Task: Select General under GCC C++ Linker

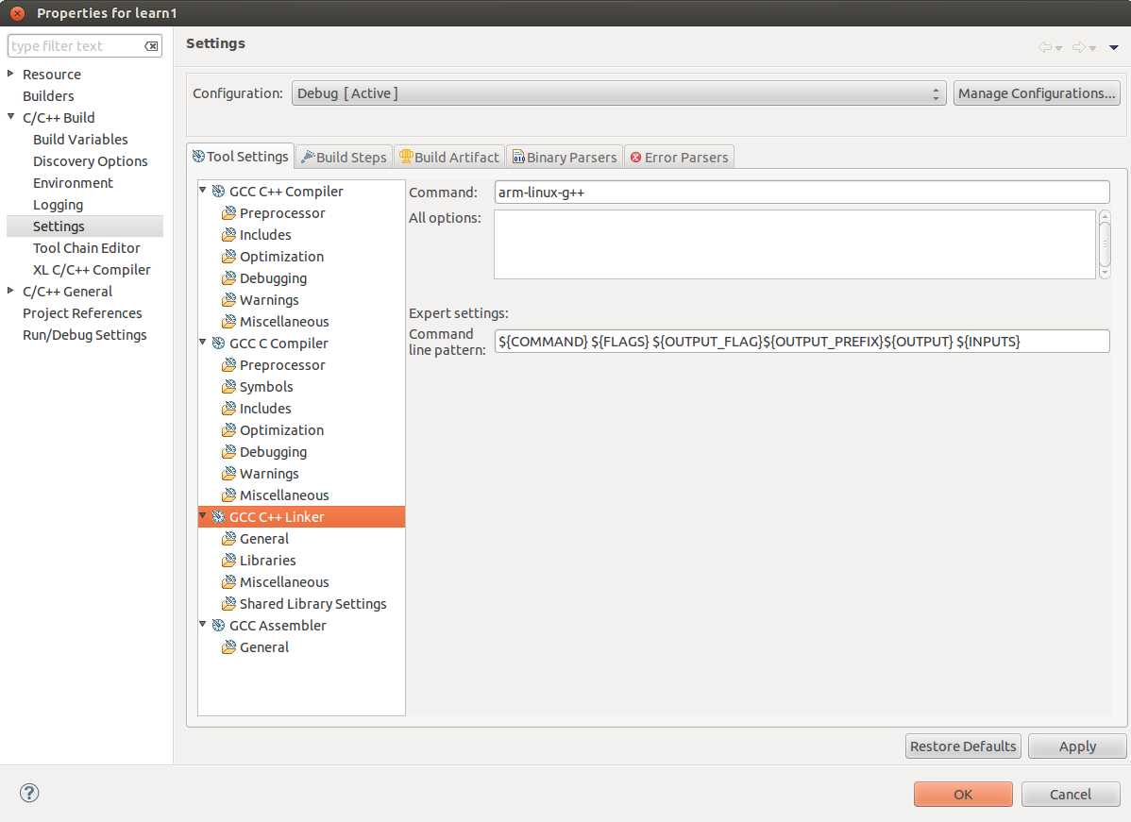Action: (x=264, y=539)
